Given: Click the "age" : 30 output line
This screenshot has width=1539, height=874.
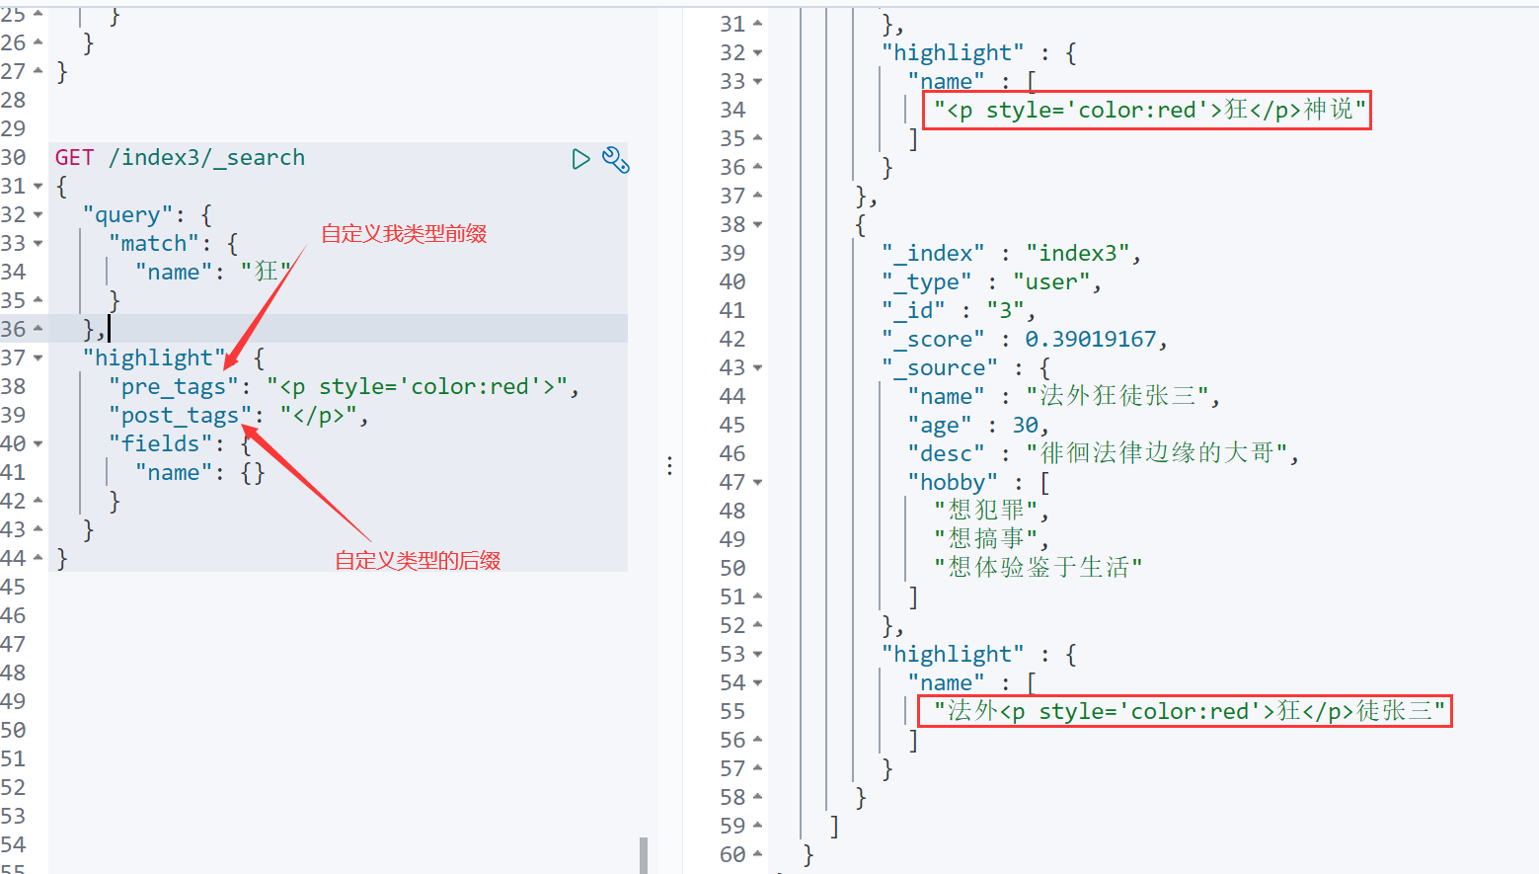Looking at the screenshot, I should pyautogui.click(x=977, y=425).
